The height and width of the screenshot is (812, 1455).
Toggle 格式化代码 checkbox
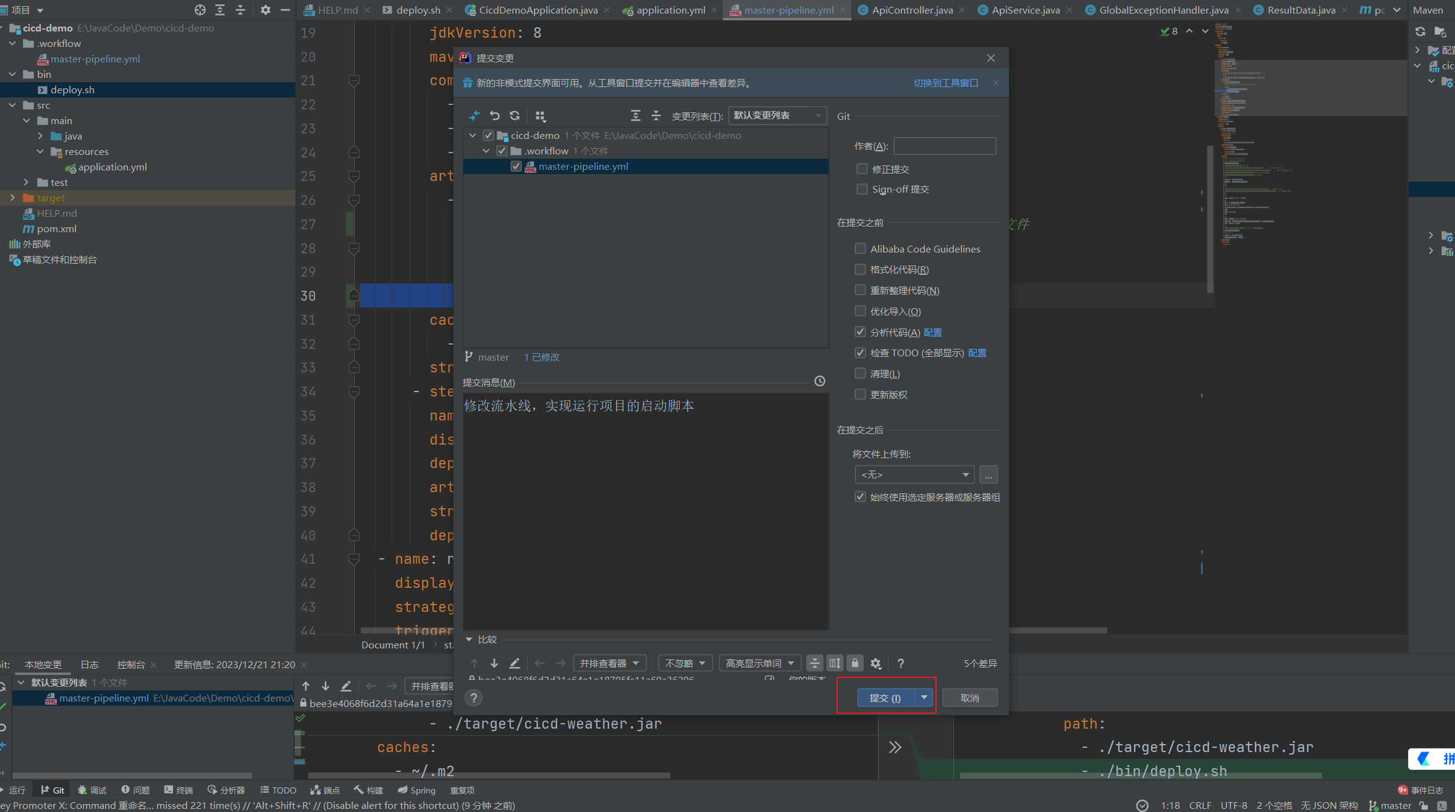[x=860, y=269]
